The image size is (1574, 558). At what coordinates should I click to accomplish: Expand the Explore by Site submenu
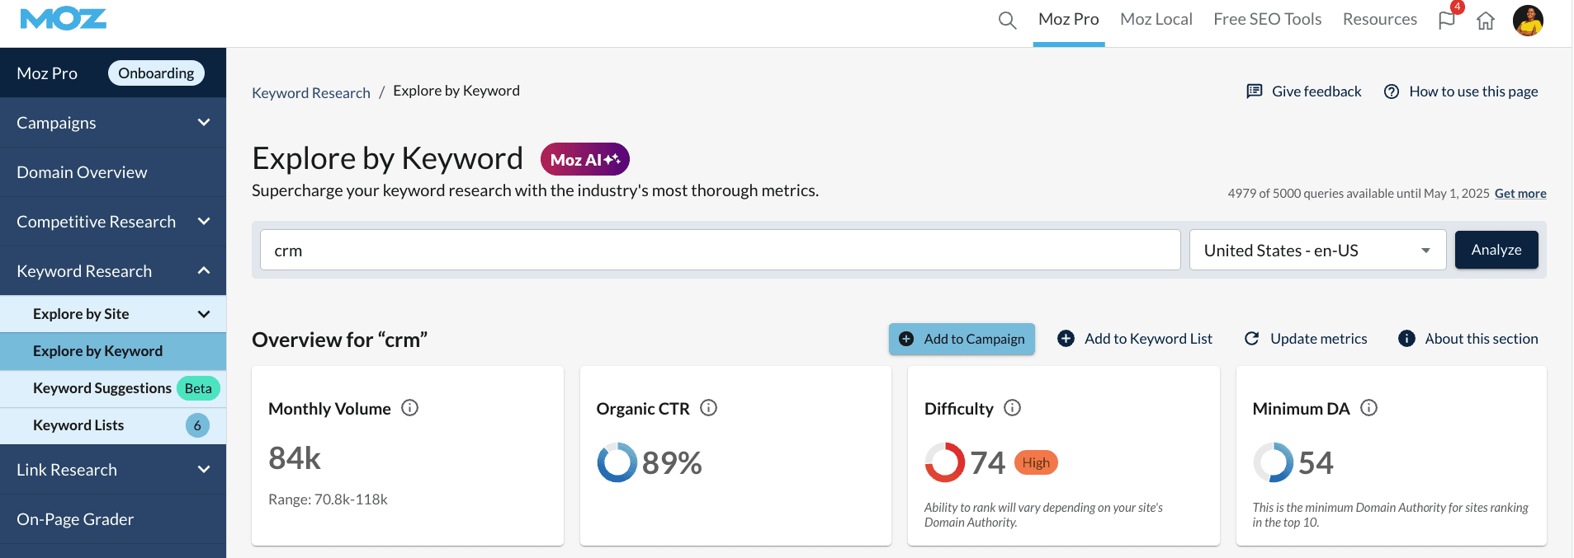pyautogui.click(x=203, y=314)
